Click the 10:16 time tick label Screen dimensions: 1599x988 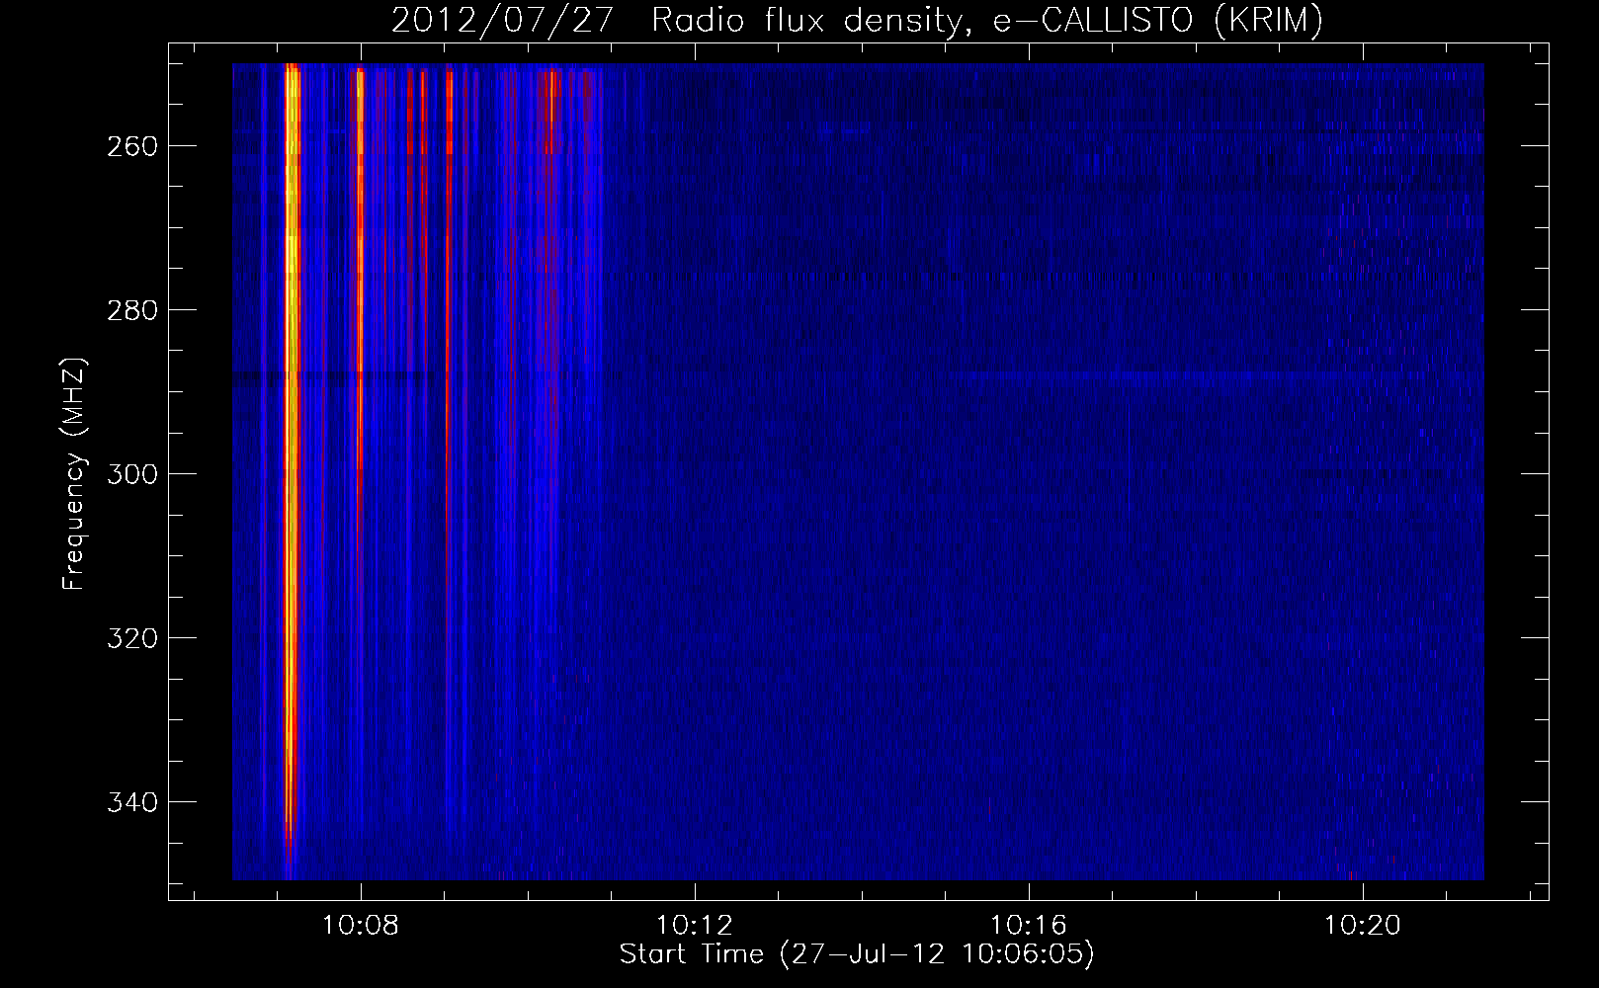pyautogui.click(x=1029, y=926)
